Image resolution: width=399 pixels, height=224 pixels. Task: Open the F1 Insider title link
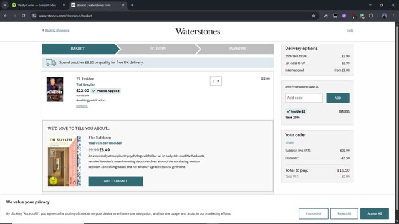(x=85, y=79)
